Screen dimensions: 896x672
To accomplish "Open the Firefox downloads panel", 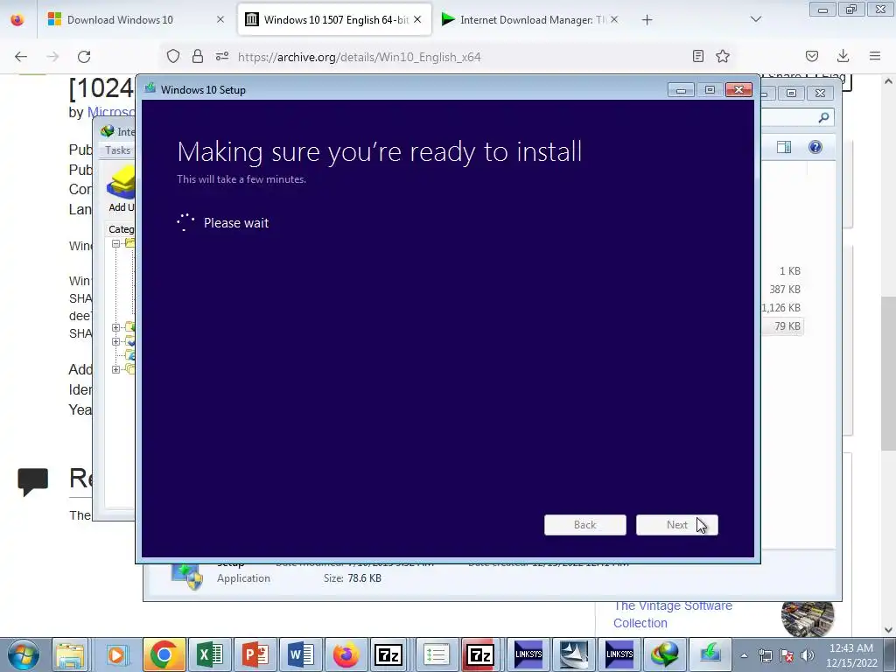I will tap(843, 56).
